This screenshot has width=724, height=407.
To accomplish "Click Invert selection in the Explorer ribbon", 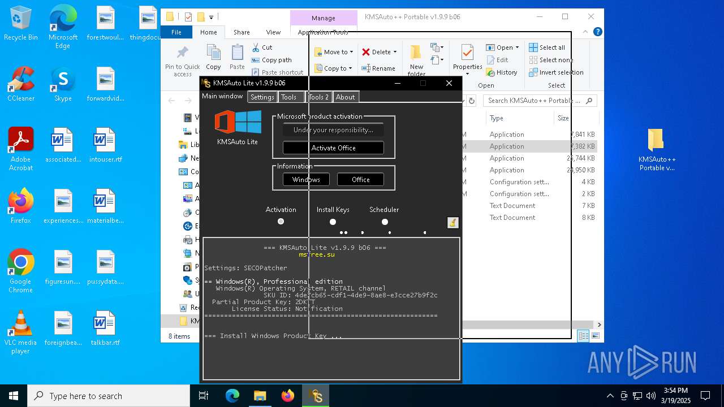I will [557, 72].
